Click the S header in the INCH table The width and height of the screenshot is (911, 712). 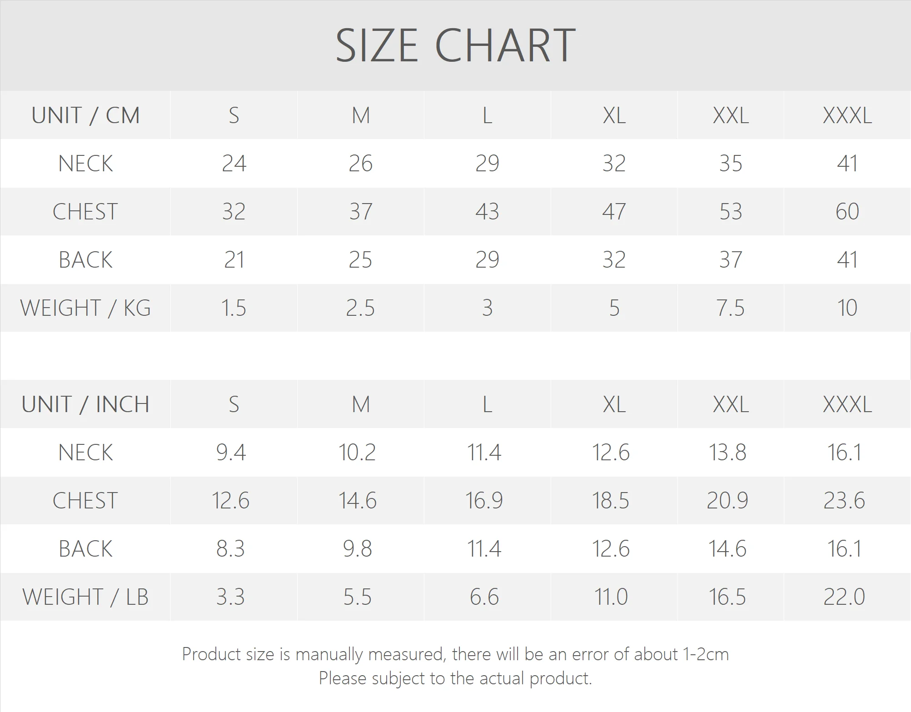pyautogui.click(x=234, y=404)
